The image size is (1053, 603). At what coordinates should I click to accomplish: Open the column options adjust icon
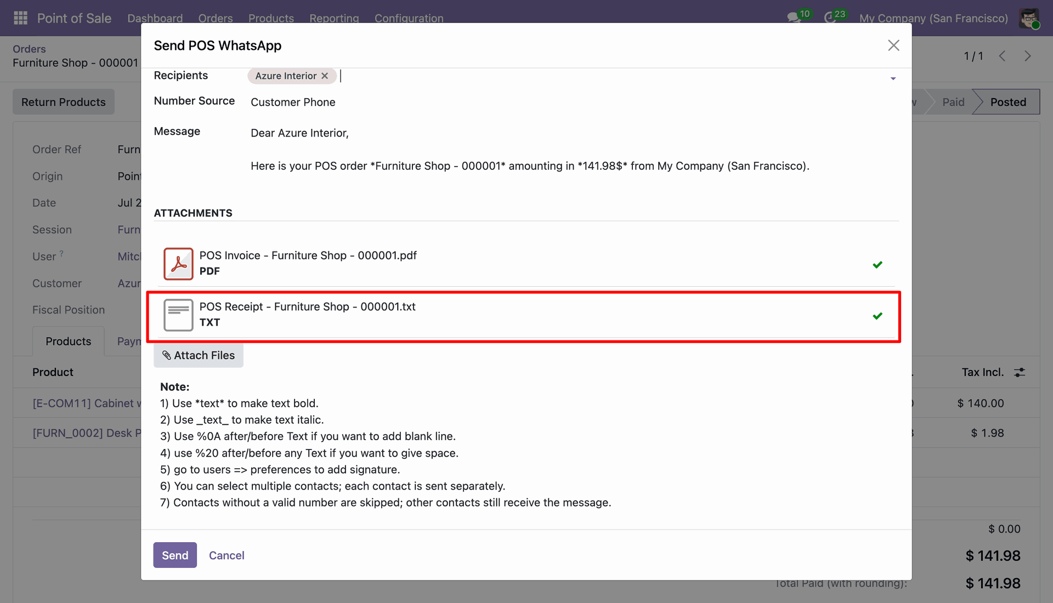(x=1020, y=372)
